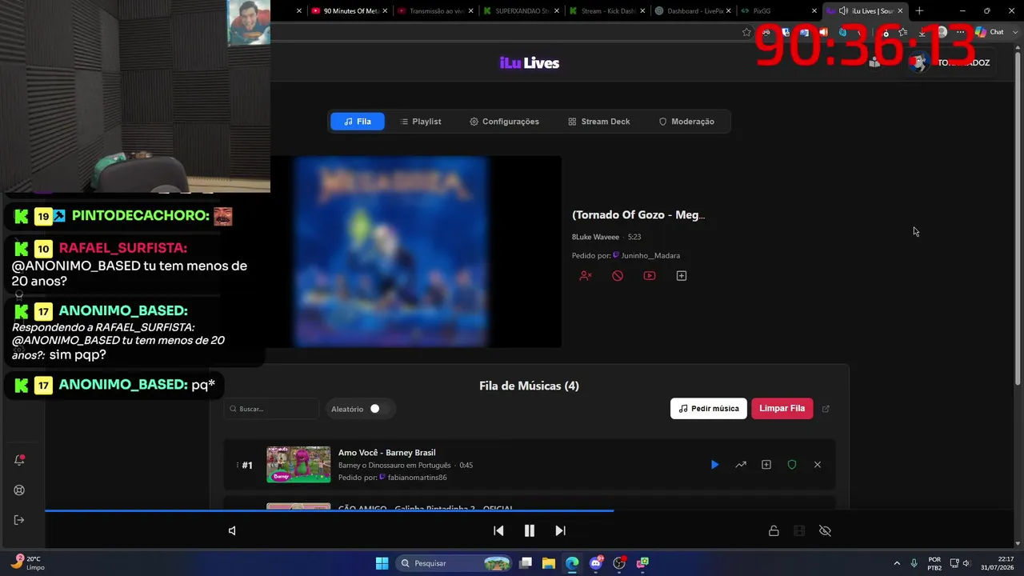
Task: Open the Configurações tab
Action: (504, 122)
